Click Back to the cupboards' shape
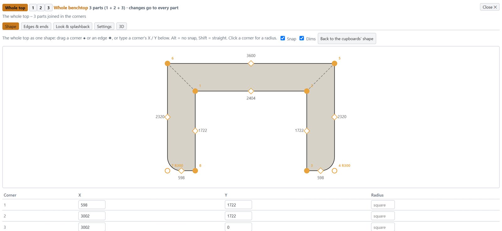Viewport: 502px width, 231px height. click(x=347, y=39)
